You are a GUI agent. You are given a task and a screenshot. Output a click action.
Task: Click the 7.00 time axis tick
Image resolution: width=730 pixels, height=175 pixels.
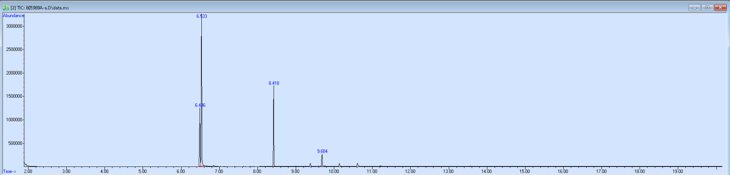tap(219, 171)
